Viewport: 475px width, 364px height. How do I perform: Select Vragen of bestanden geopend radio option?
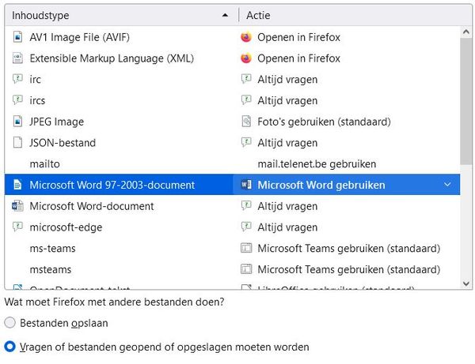tap(10, 347)
